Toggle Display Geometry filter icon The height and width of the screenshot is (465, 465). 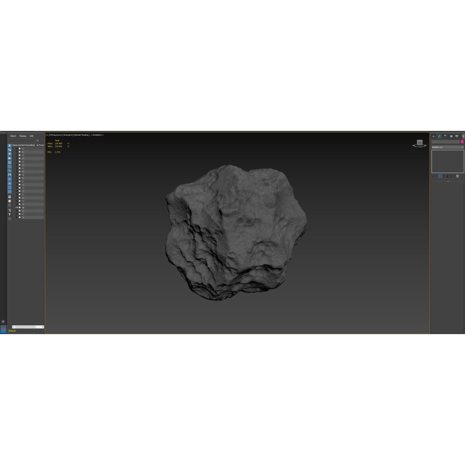pyautogui.click(x=9, y=146)
